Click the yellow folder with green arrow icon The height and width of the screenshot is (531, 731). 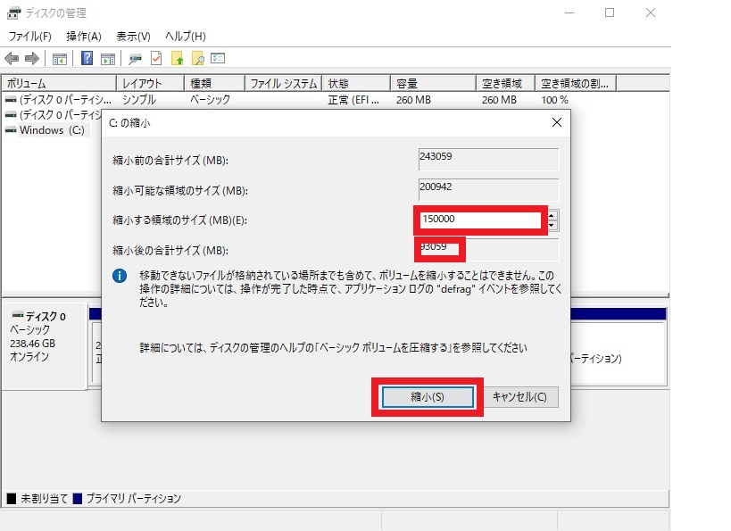177,59
